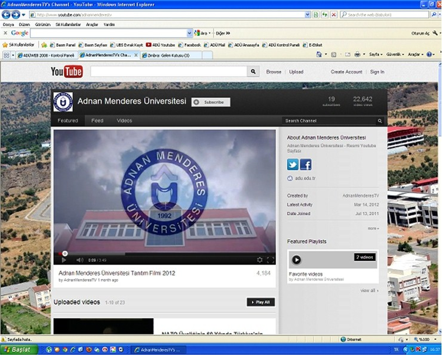Open the Görünüm menu

[x=42, y=24]
